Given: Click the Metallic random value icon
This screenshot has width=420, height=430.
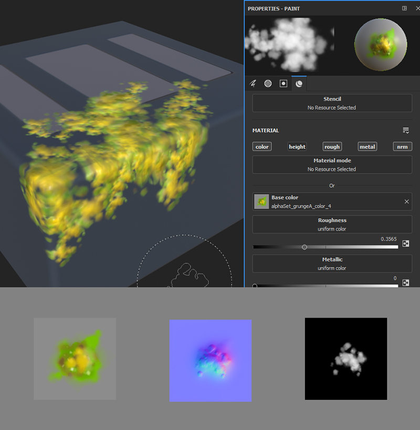Looking at the screenshot, I should tap(406, 283).
